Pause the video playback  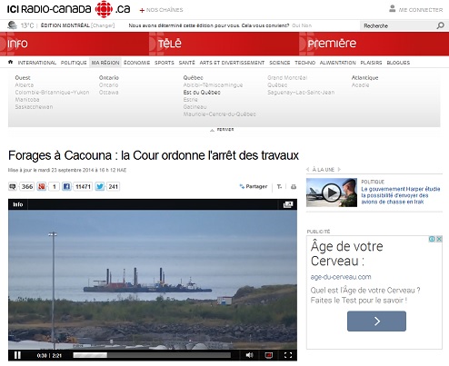click(x=17, y=355)
